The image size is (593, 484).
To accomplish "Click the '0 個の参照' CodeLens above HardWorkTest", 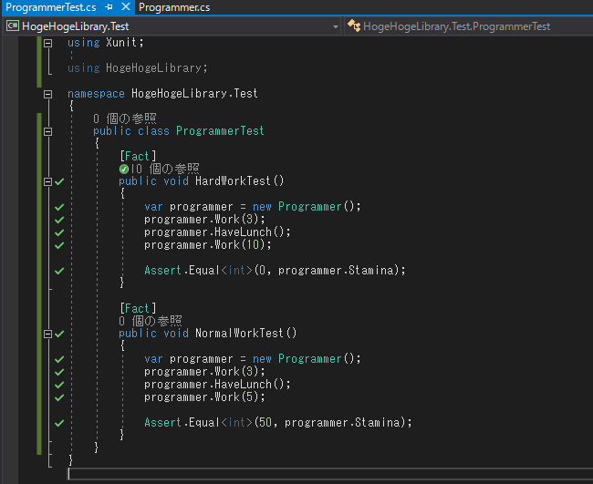I will coord(168,169).
